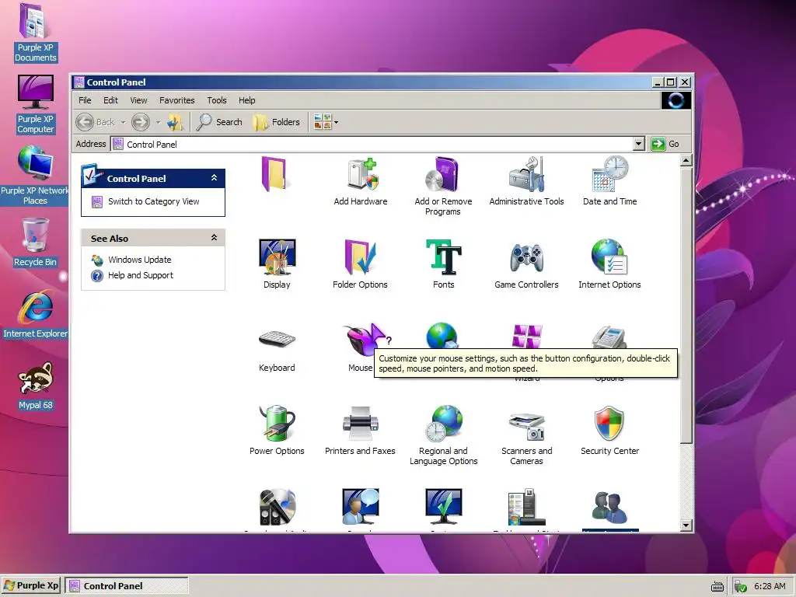Open Add or Remove Programs
Image resolution: width=796 pixels, height=597 pixels.
[443, 187]
